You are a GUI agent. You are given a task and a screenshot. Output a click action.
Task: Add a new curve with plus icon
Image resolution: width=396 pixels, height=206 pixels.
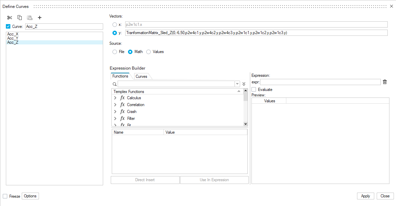pyautogui.click(x=40, y=18)
